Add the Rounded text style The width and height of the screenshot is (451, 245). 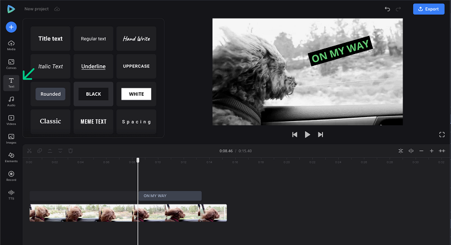51,94
